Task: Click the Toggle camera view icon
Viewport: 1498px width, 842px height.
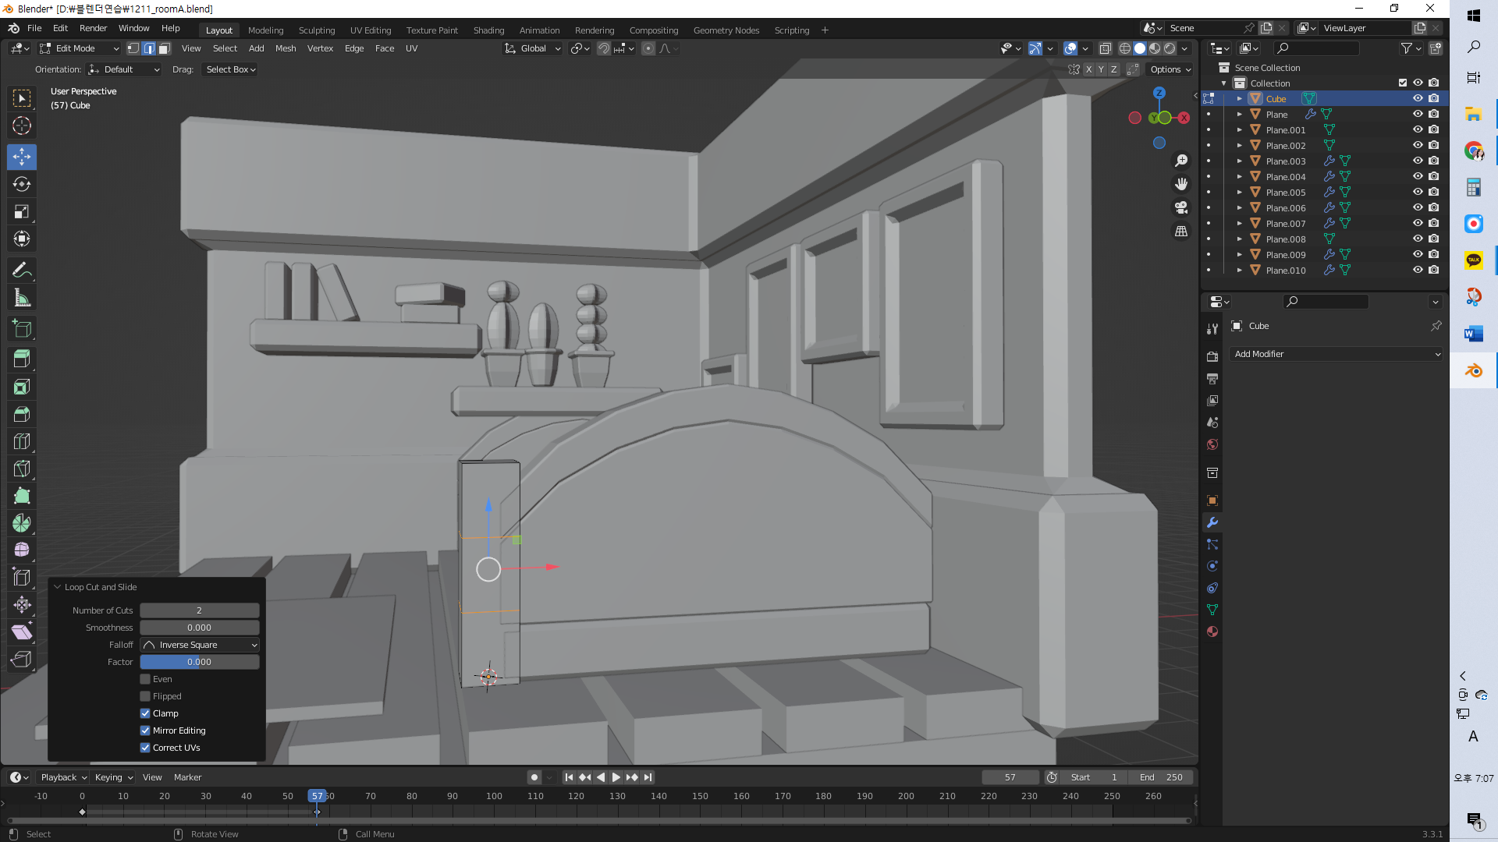Action: click(1181, 208)
